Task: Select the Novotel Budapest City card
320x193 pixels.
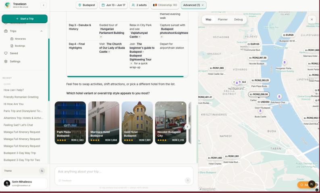Action: coord(170,123)
